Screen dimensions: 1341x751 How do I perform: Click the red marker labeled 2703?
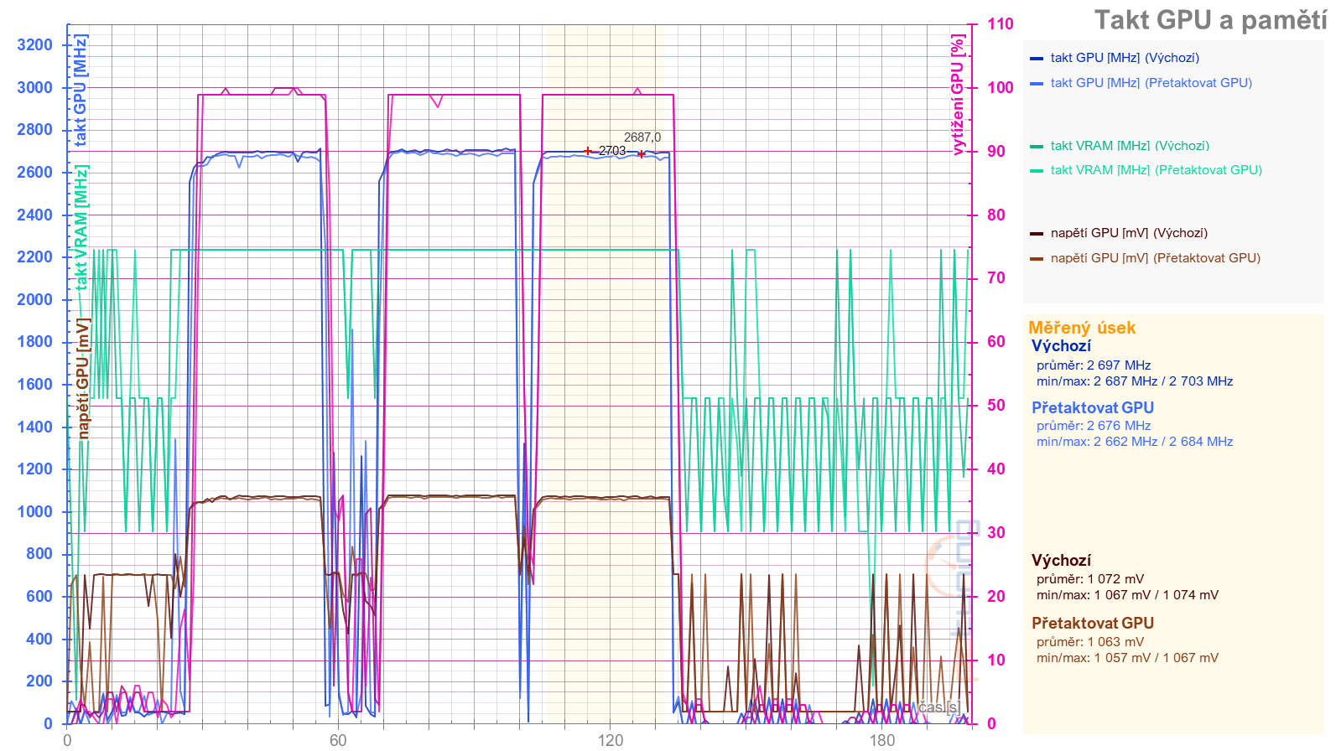[588, 151]
